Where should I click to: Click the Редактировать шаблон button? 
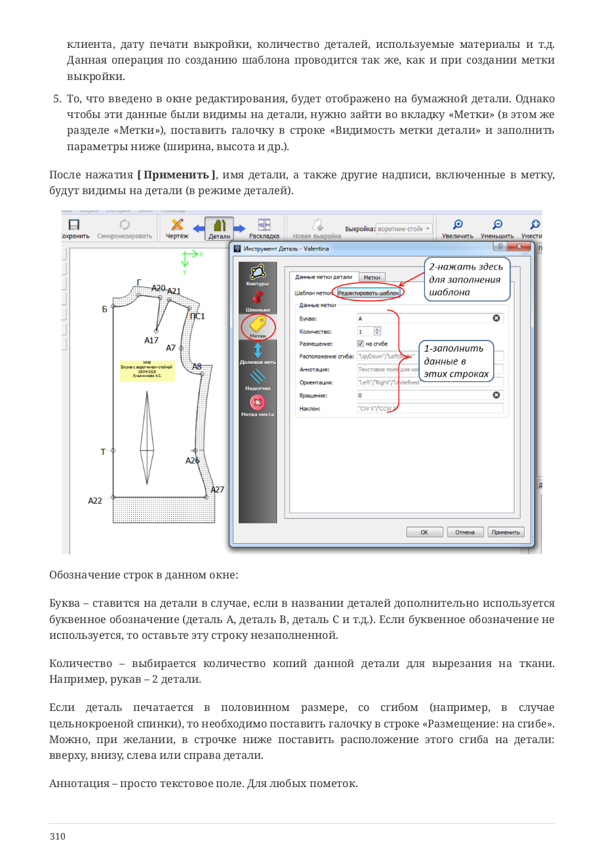coord(368,293)
